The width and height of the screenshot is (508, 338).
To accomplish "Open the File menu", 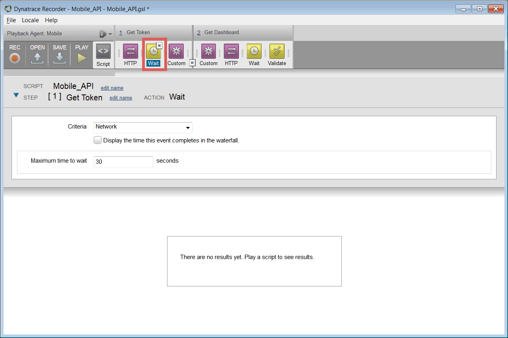I will pyautogui.click(x=11, y=20).
